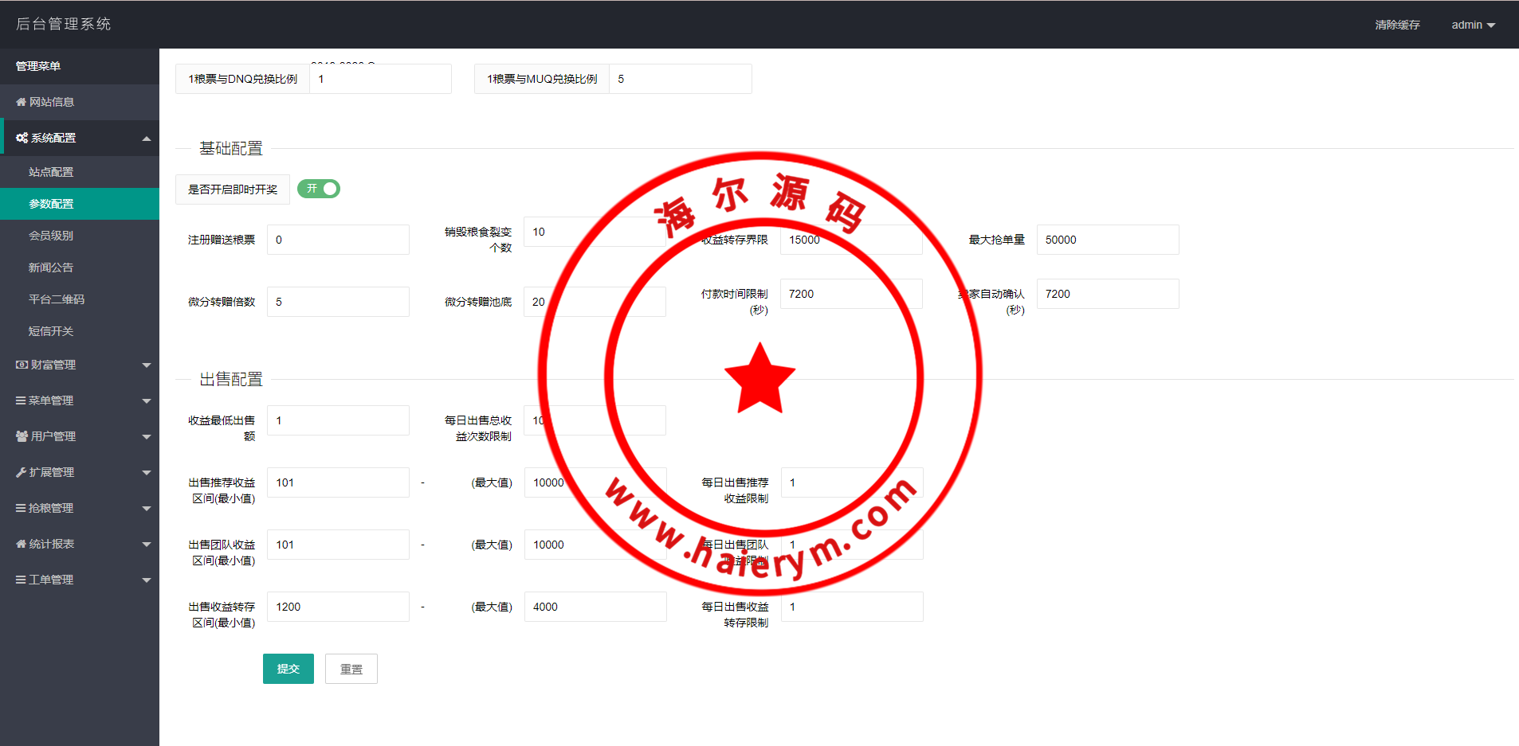Click the home icon beside 统计报表
1519x746 pixels.
point(21,544)
